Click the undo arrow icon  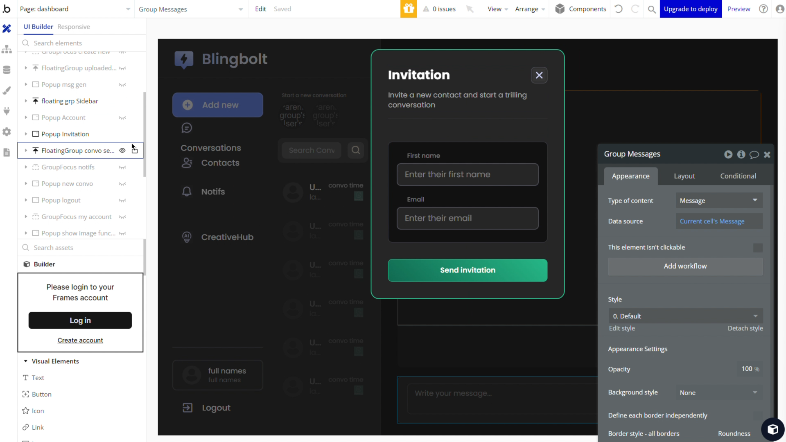619,9
